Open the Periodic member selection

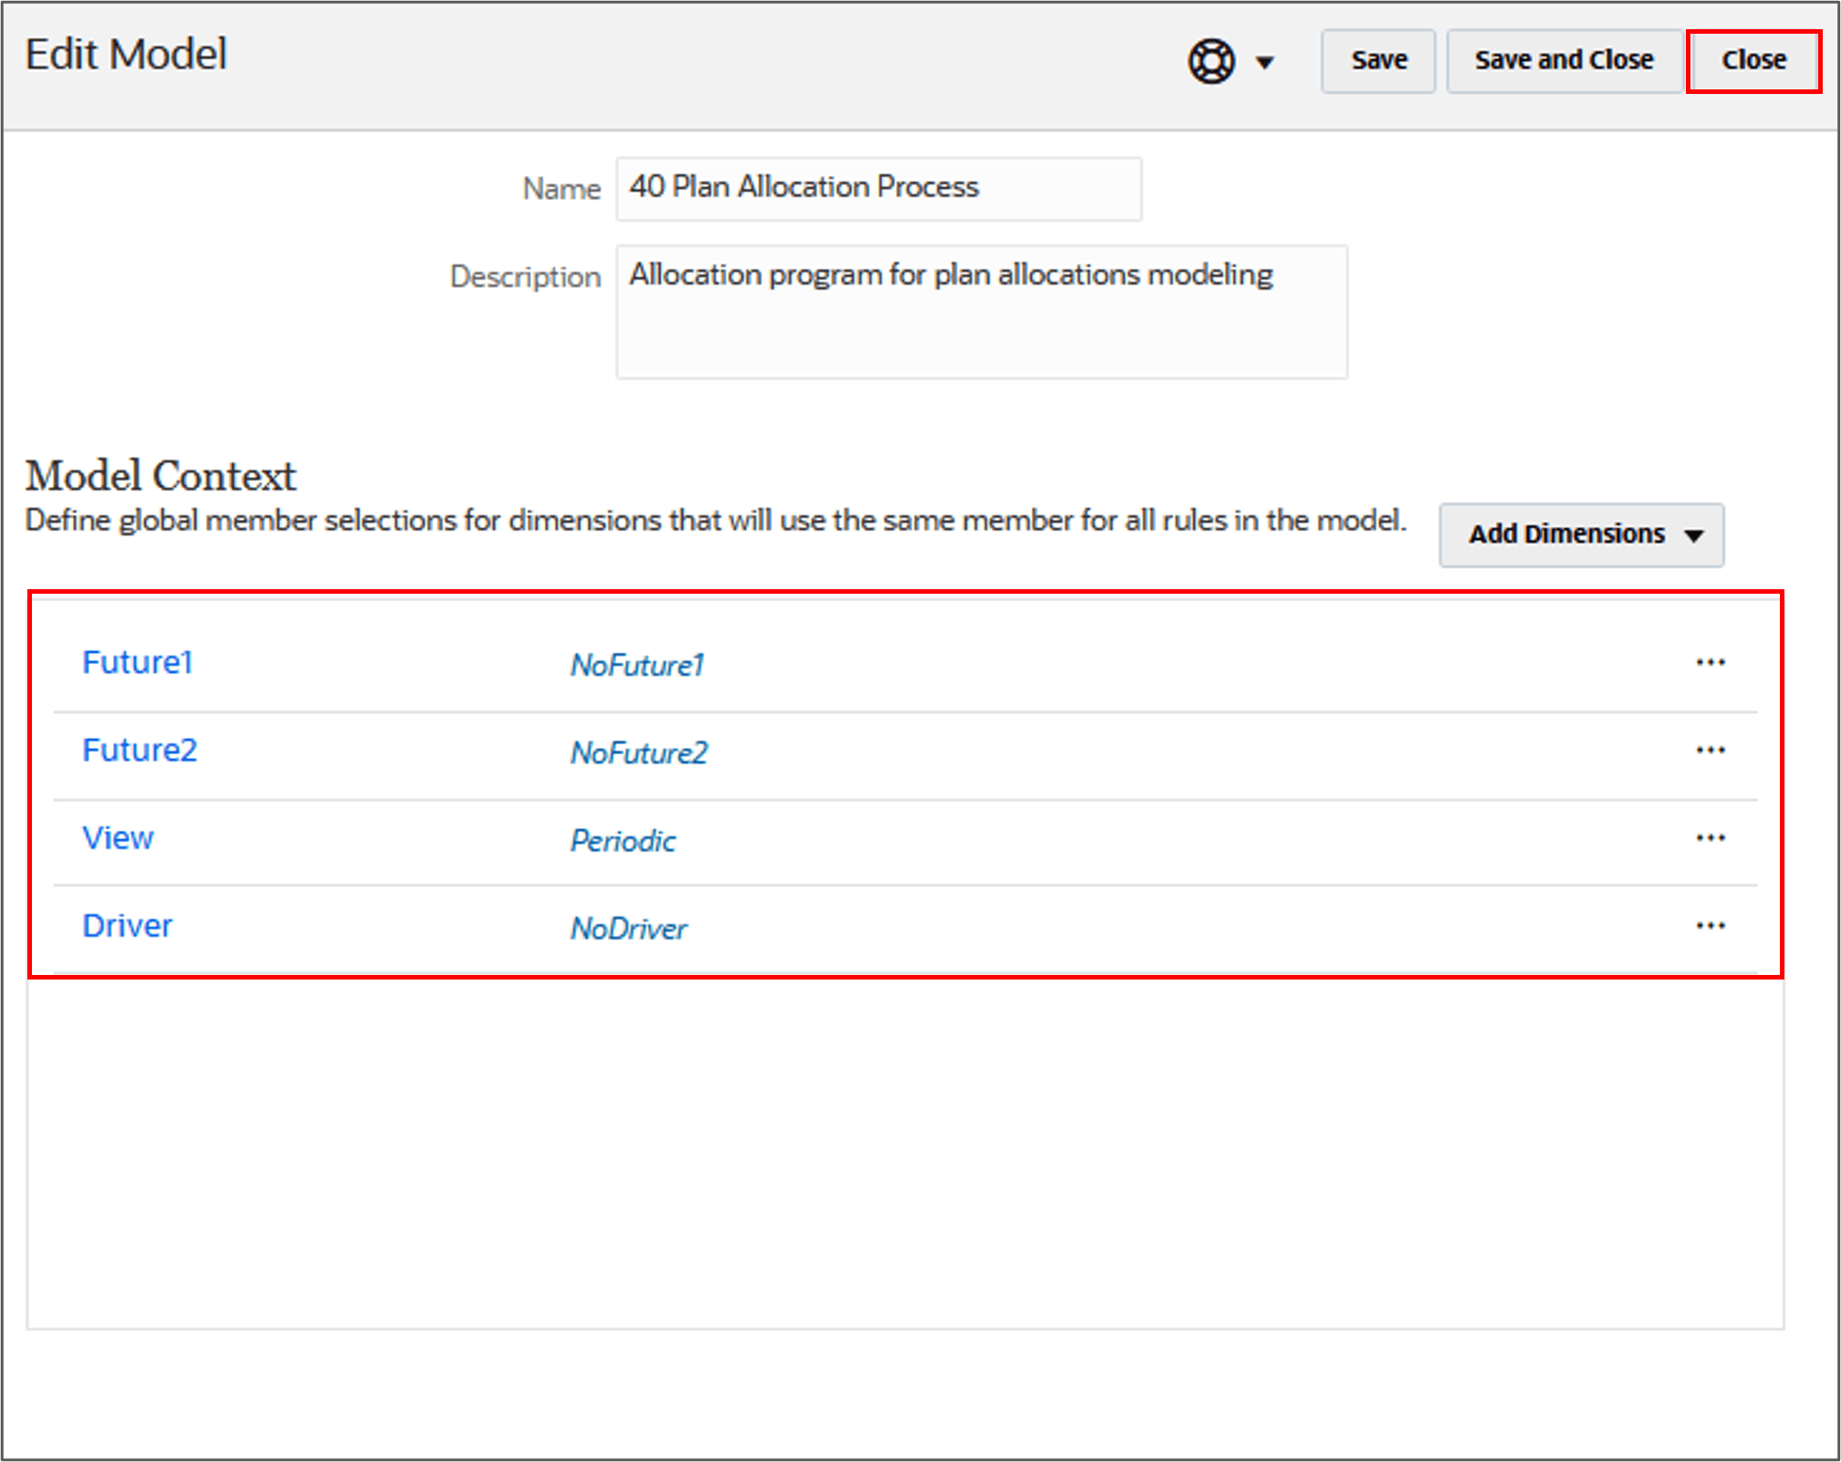pos(623,840)
